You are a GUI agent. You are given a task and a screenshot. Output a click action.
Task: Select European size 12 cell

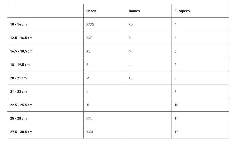point(176,132)
